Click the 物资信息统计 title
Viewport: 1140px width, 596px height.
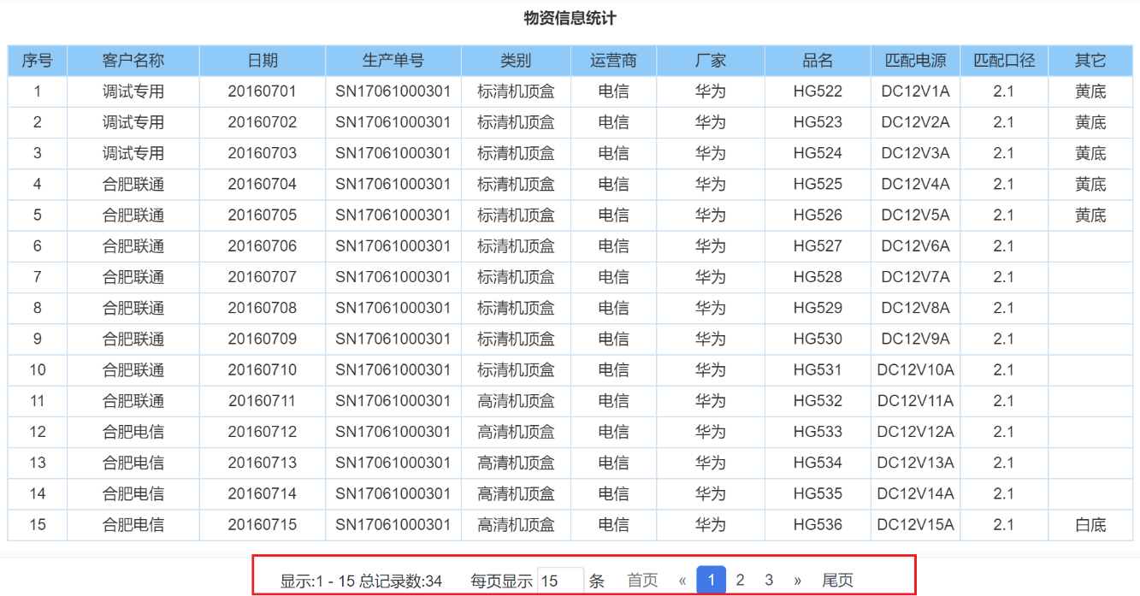point(570,18)
